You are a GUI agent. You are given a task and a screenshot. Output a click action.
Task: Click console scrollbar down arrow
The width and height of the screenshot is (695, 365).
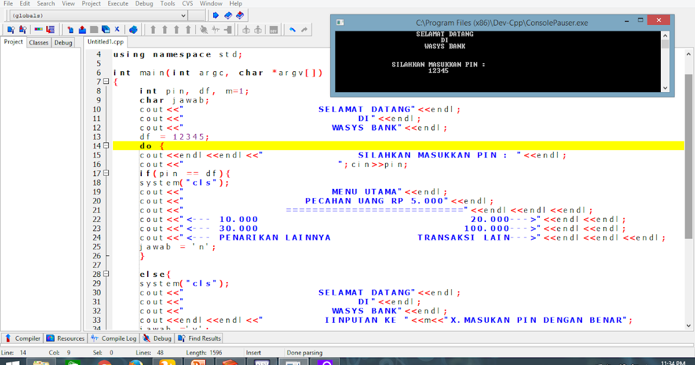coord(665,87)
